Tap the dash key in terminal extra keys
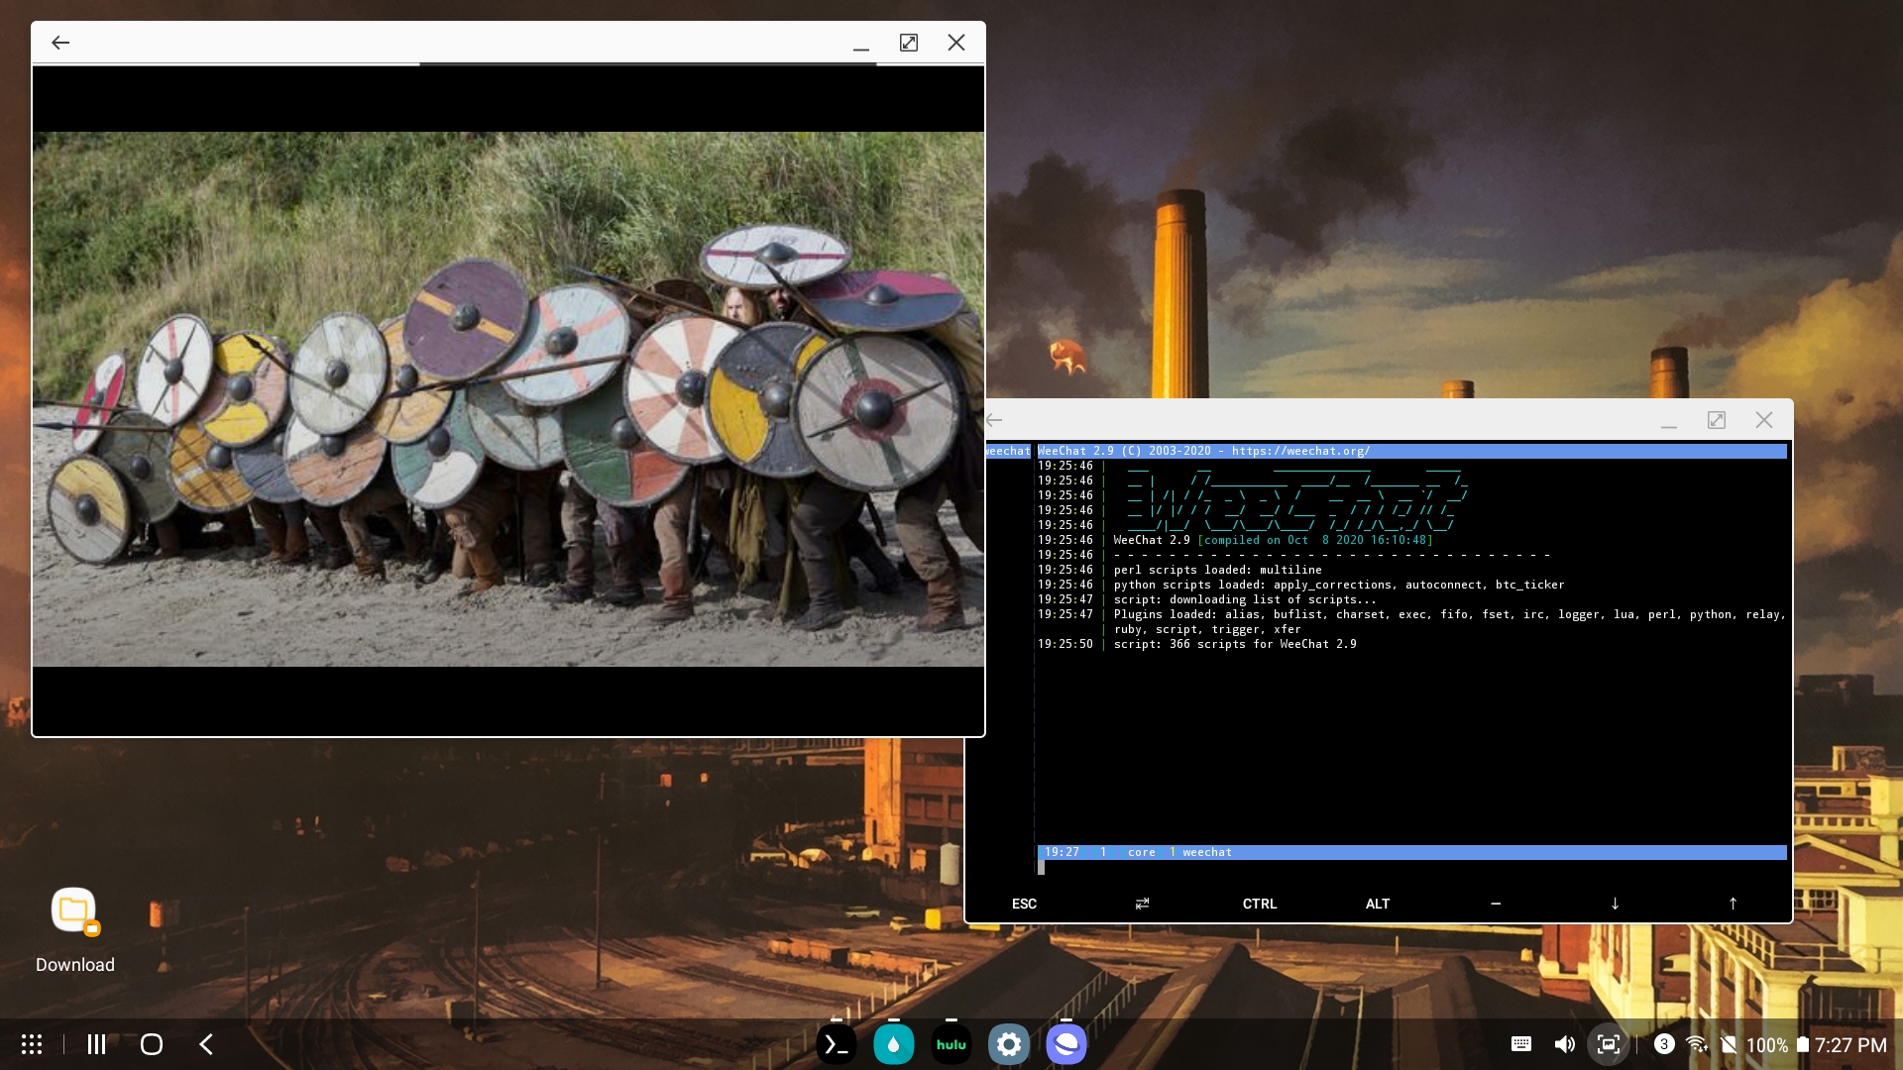The image size is (1903, 1070). [1496, 904]
